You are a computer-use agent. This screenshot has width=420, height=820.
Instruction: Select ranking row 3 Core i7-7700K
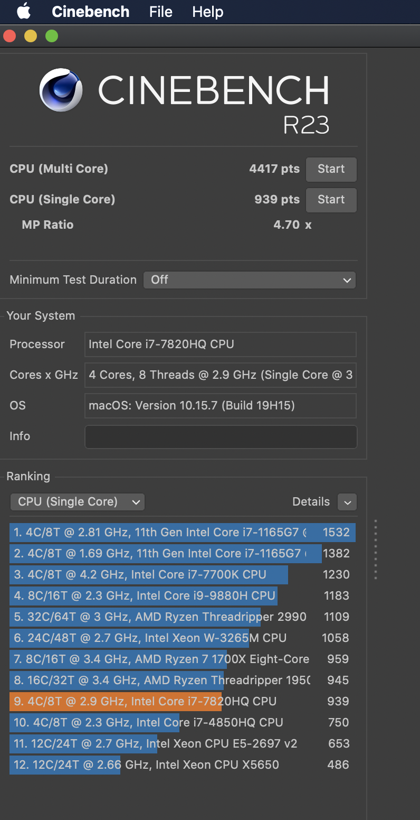tap(183, 574)
